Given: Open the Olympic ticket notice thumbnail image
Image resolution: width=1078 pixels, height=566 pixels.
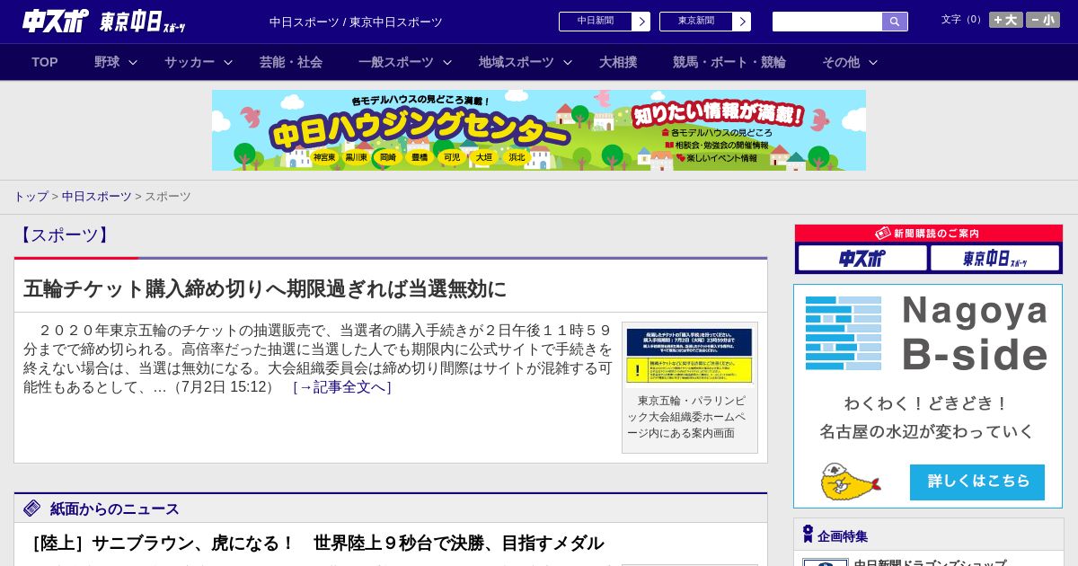Looking at the screenshot, I should click(689, 356).
